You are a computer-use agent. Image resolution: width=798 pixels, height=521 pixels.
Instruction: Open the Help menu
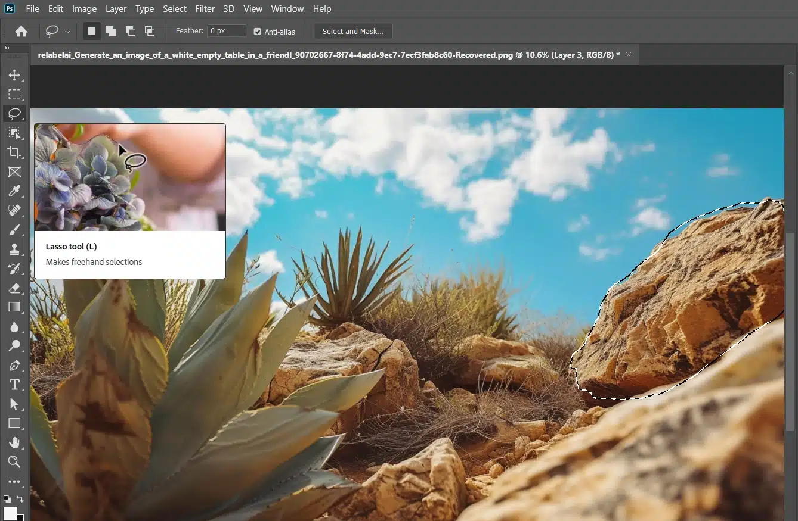322,9
